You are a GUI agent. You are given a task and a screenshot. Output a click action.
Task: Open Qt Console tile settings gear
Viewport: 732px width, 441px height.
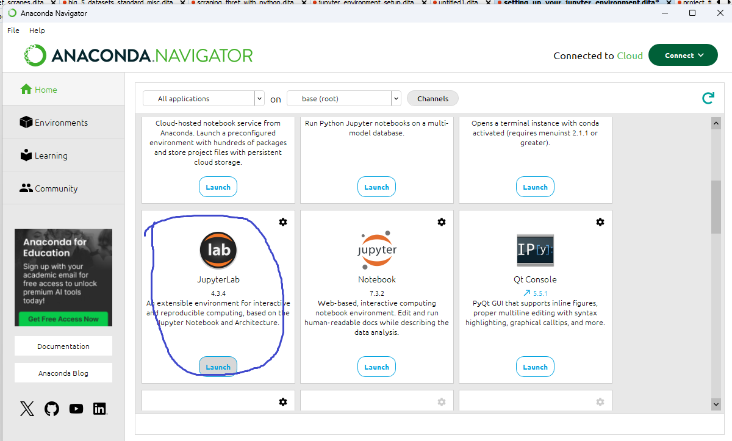click(600, 222)
